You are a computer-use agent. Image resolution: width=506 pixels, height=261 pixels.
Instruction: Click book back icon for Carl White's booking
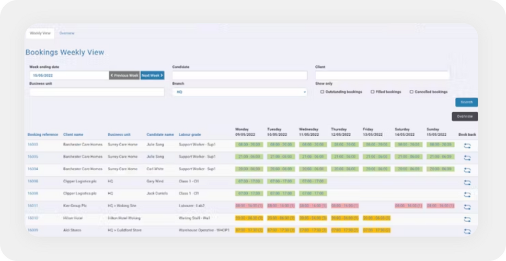467,170
